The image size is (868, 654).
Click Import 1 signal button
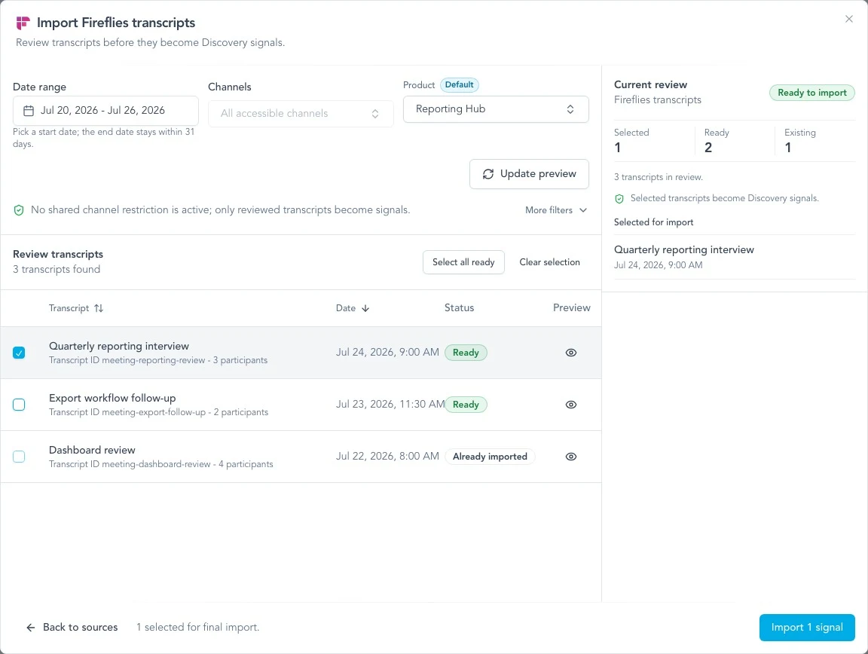[x=806, y=628]
